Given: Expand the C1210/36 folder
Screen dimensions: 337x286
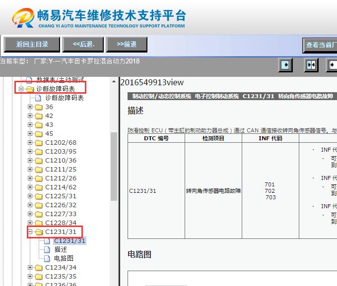Looking at the screenshot, I should [30, 161].
